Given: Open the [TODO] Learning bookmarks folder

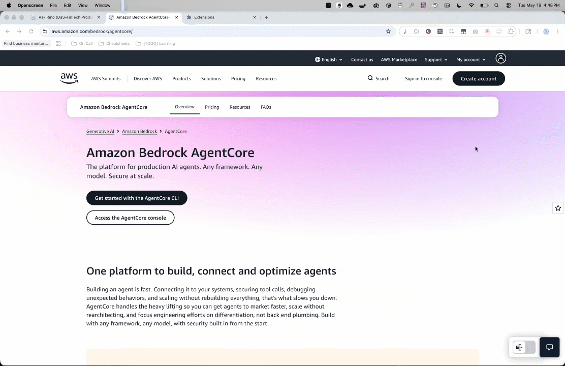Looking at the screenshot, I should click(155, 43).
